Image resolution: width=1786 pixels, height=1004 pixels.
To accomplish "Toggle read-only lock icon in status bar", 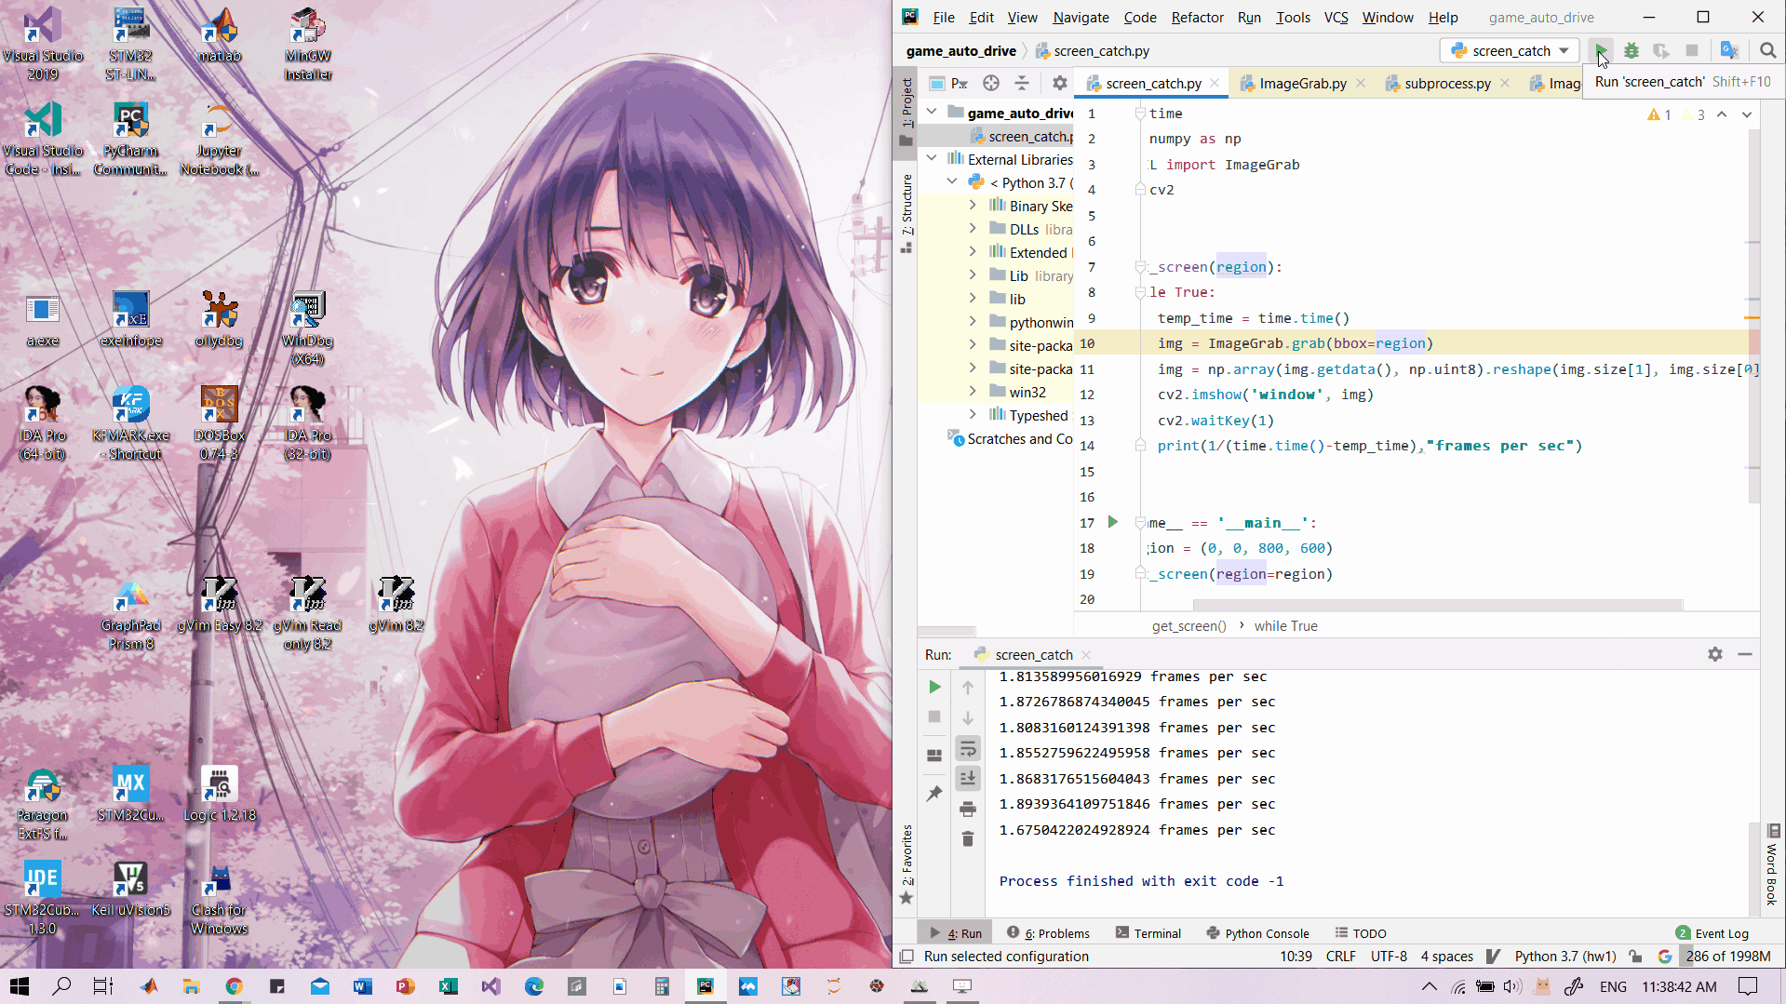I will (x=1635, y=957).
